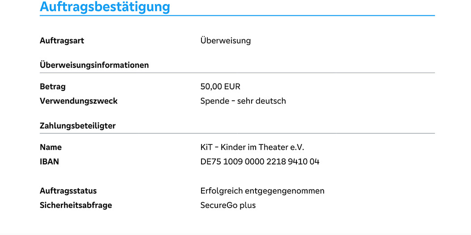471x235 pixels.
Task: Select the 50,00 EUR amount
Action: coord(220,87)
